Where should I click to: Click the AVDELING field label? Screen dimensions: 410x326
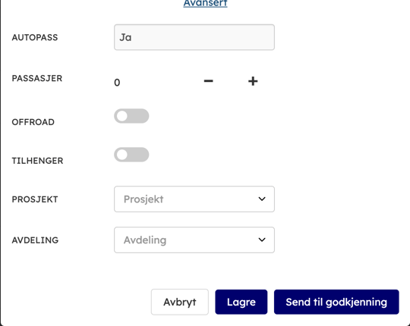[x=35, y=240]
